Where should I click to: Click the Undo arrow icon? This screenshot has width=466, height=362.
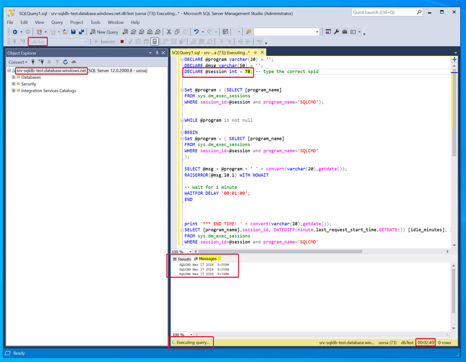(196, 32)
